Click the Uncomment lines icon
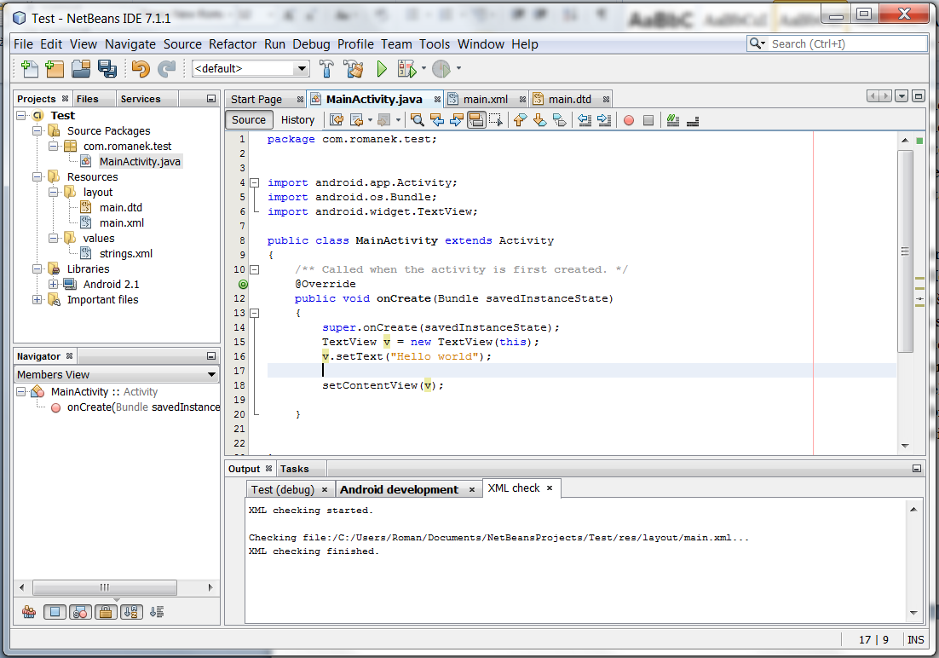This screenshot has height=658, width=939. [693, 120]
